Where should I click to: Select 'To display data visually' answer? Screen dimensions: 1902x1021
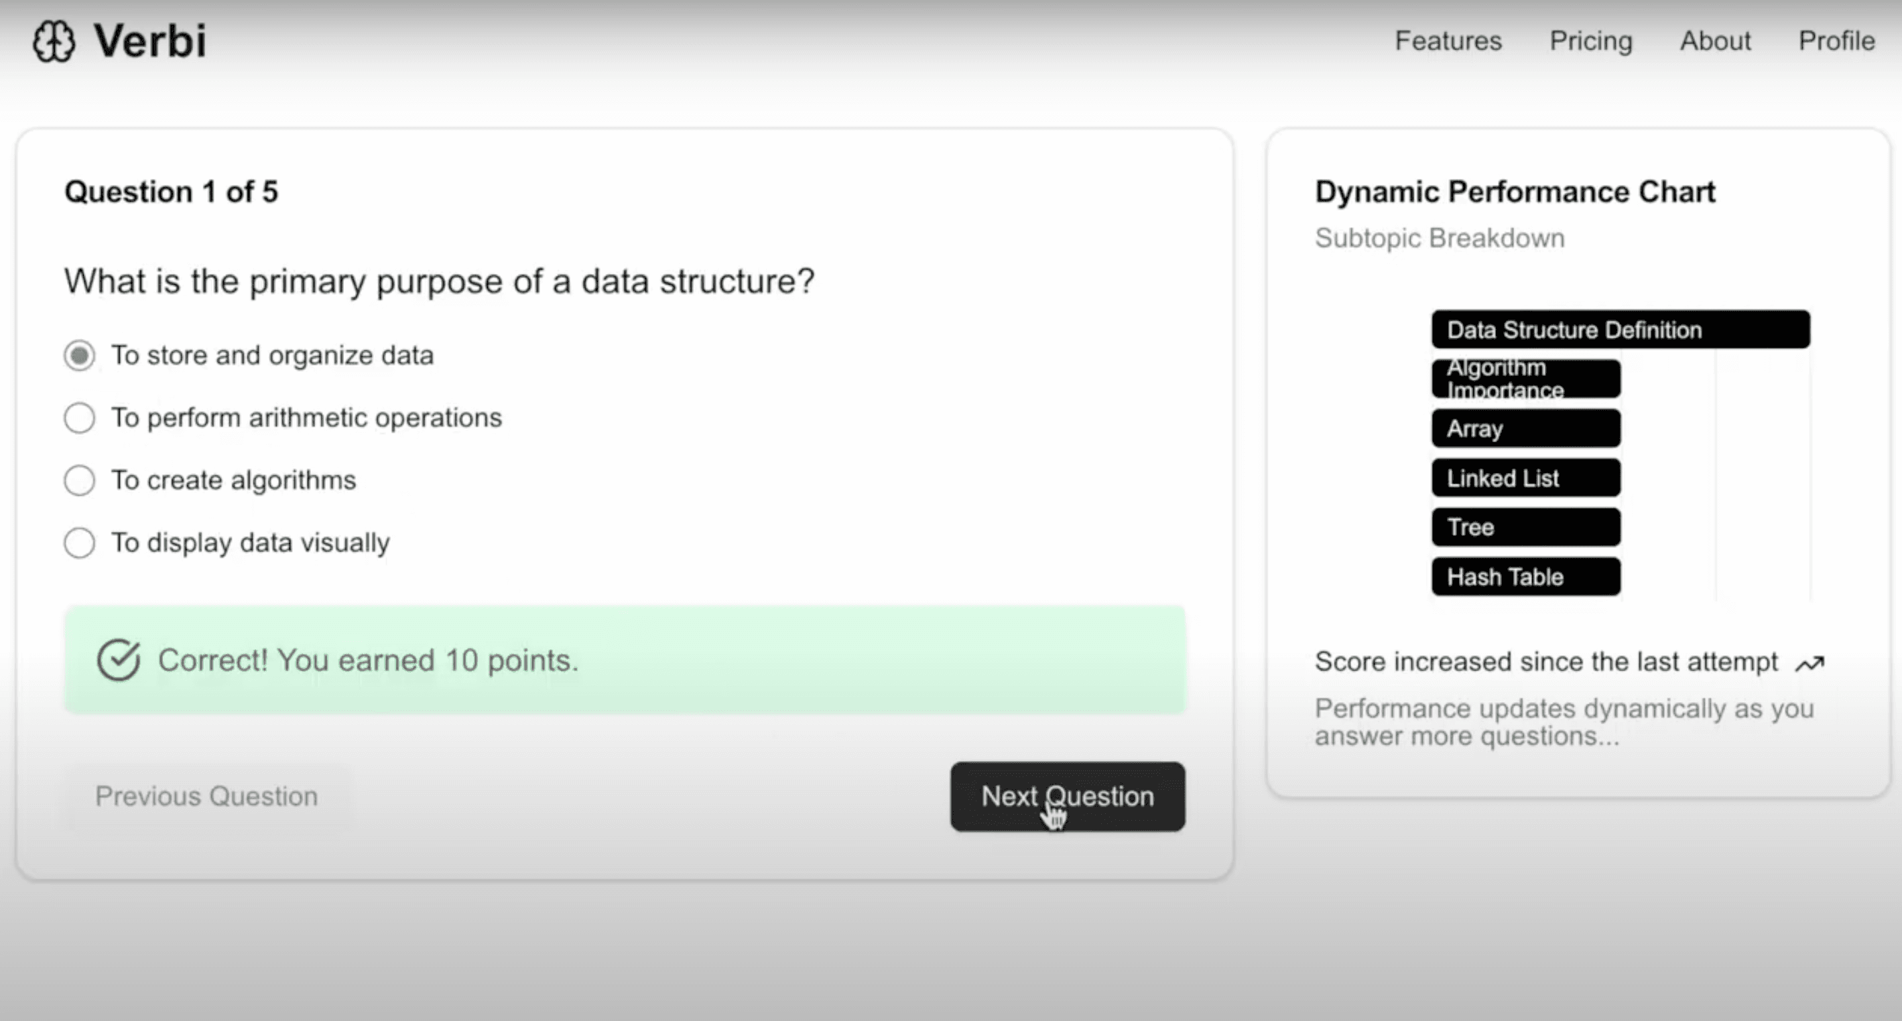80,543
